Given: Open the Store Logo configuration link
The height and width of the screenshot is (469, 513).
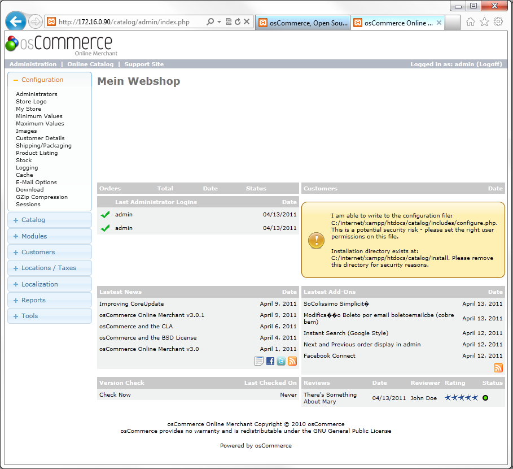Looking at the screenshot, I should click(31, 102).
